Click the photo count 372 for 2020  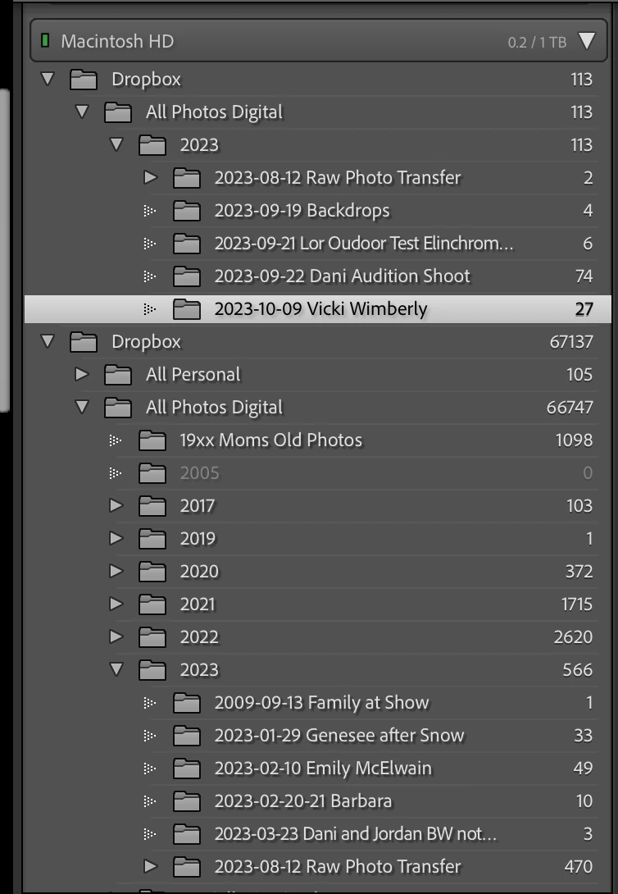(579, 572)
